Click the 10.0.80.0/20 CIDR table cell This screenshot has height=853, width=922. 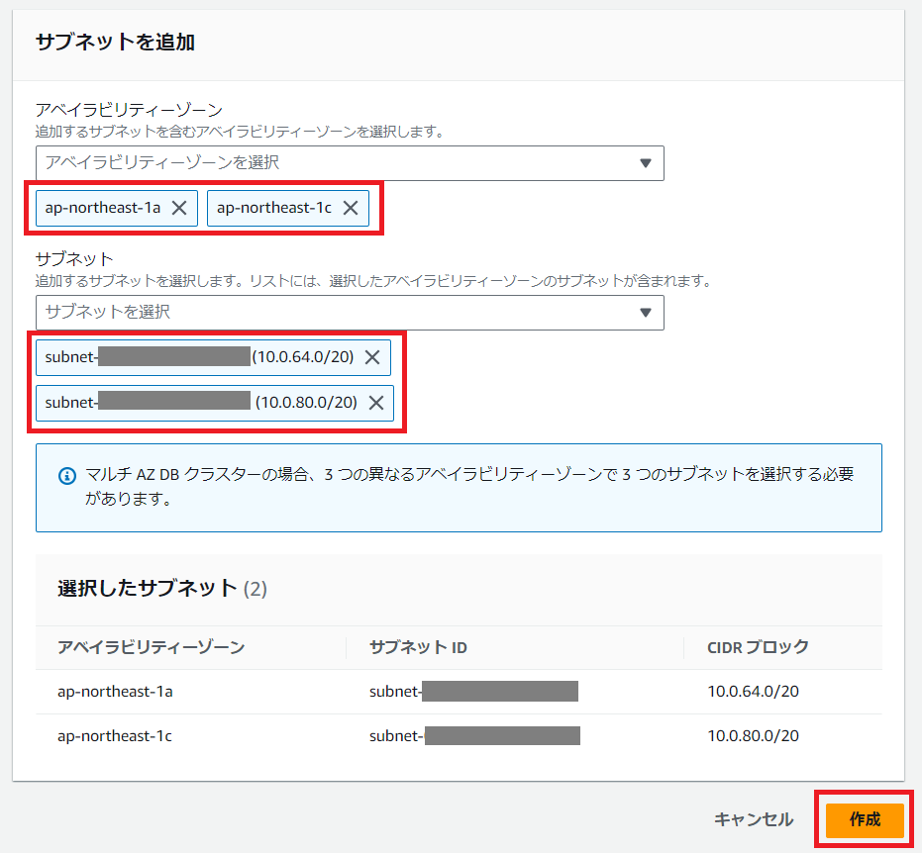(753, 736)
